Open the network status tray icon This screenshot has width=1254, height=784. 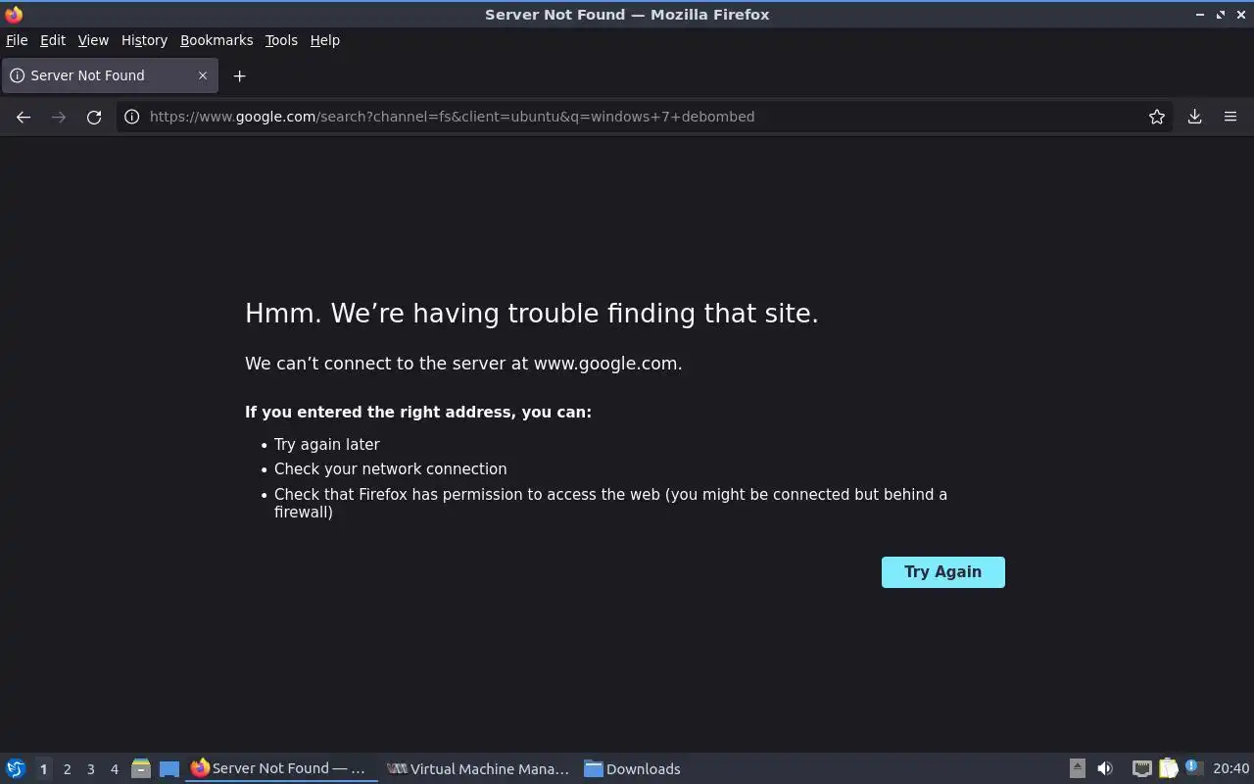1141,769
